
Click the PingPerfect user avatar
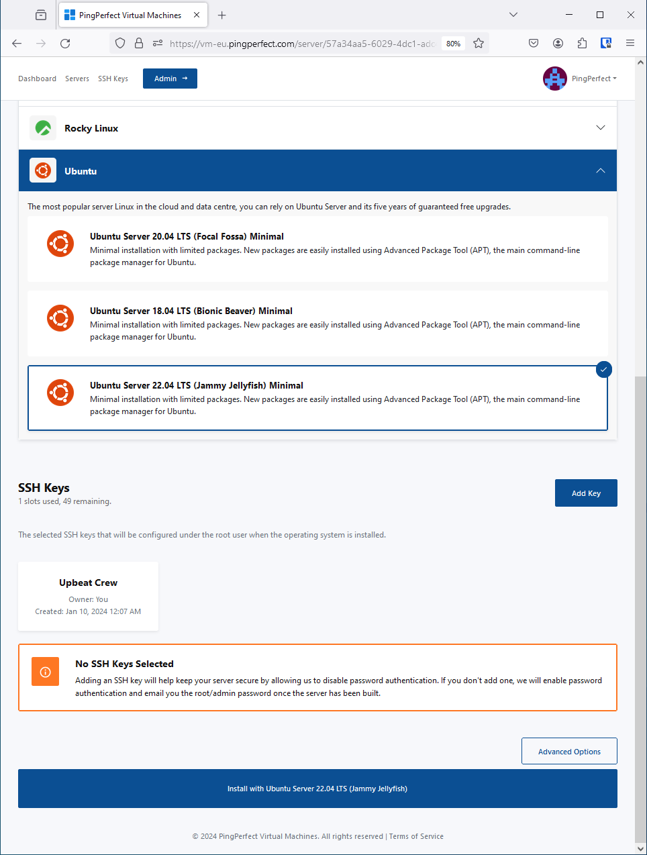click(x=554, y=79)
